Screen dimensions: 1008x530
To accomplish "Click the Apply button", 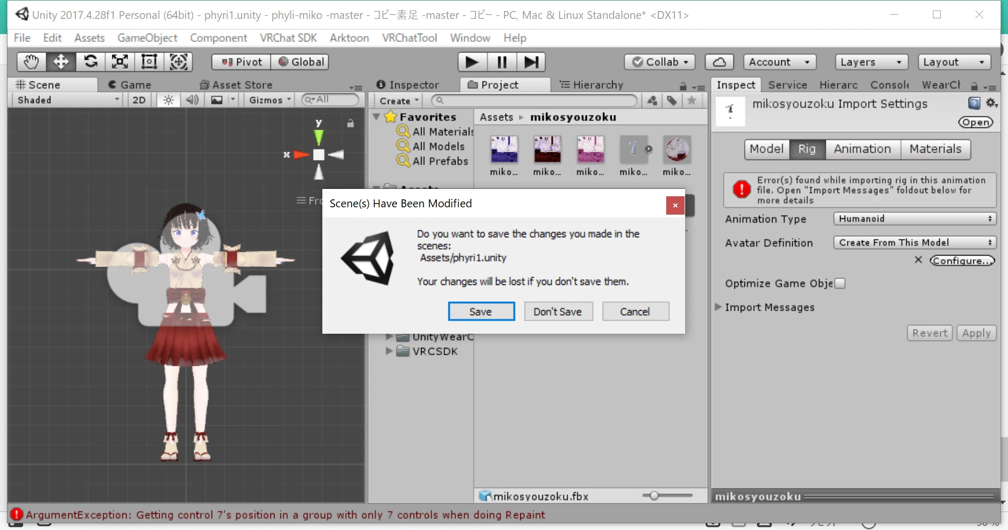I will [976, 333].
